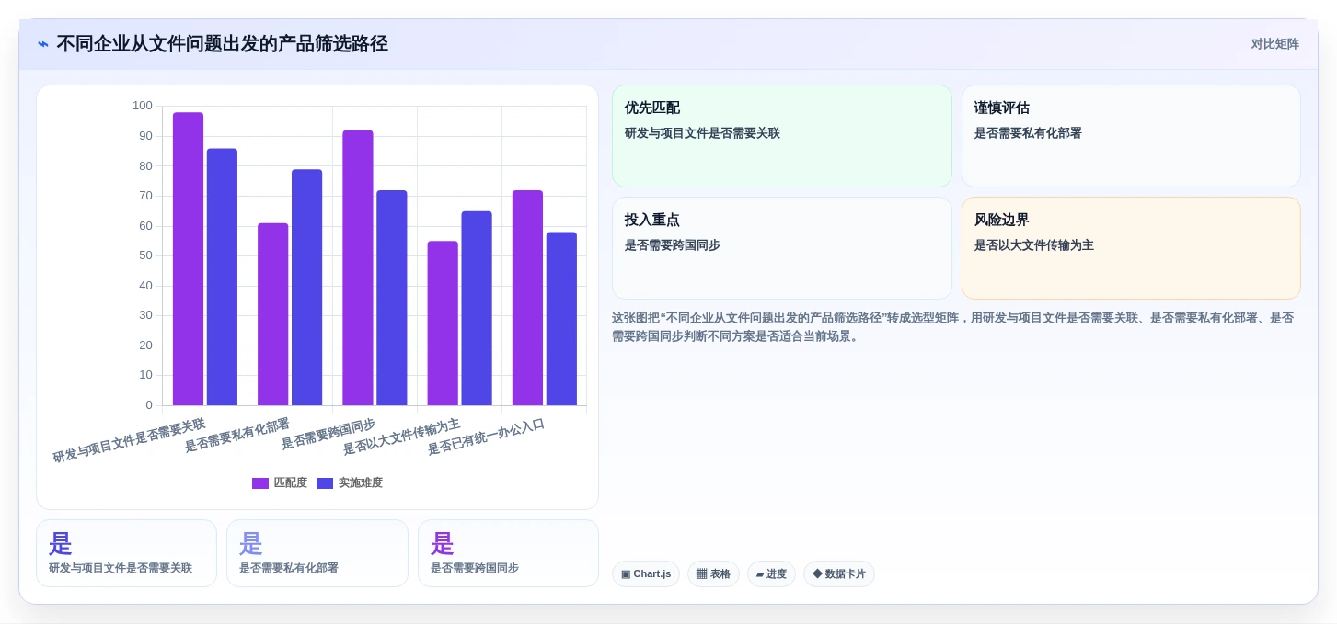
Task: Click the purple 匹配度 bar for 是否以大文件传输为主
Action: click(443, 323)
